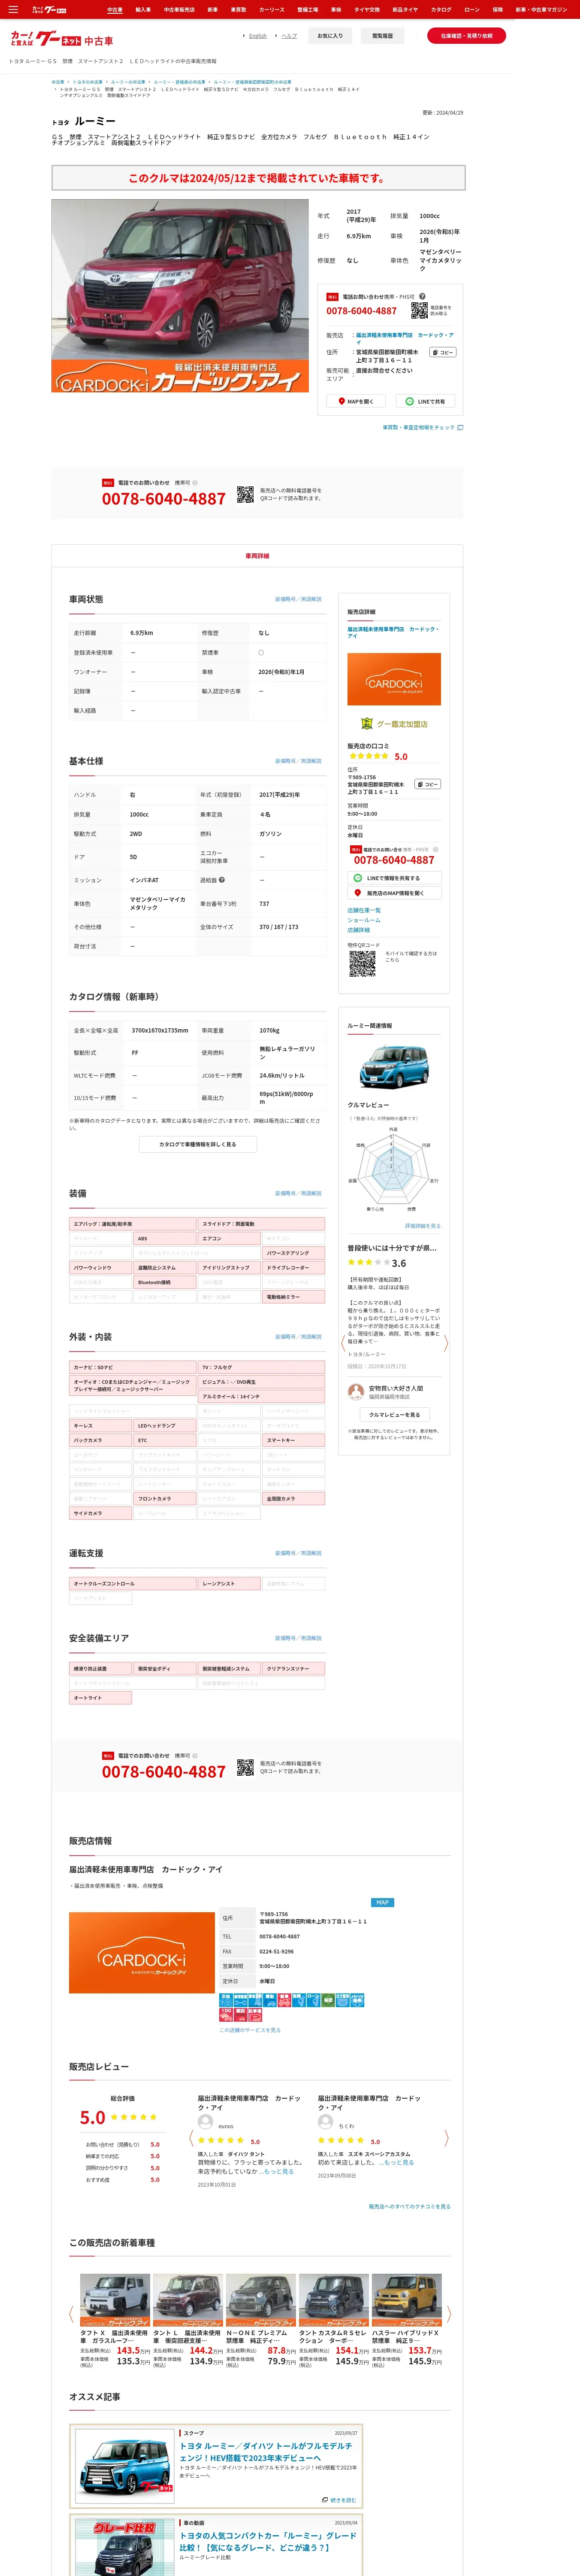580x2576 pixels.
Task: Click the CARDOCK-i dealer logo in sidebar
Action: click(x=394, y=679)
